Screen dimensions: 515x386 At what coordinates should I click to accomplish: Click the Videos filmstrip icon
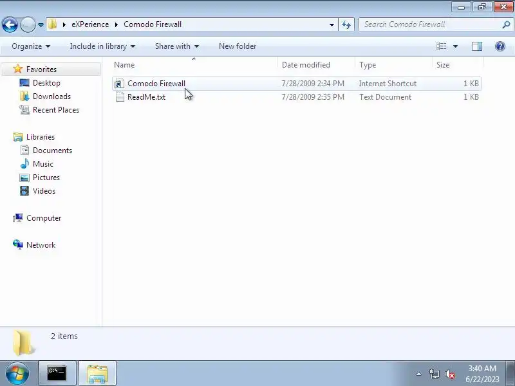pos(24,191)
